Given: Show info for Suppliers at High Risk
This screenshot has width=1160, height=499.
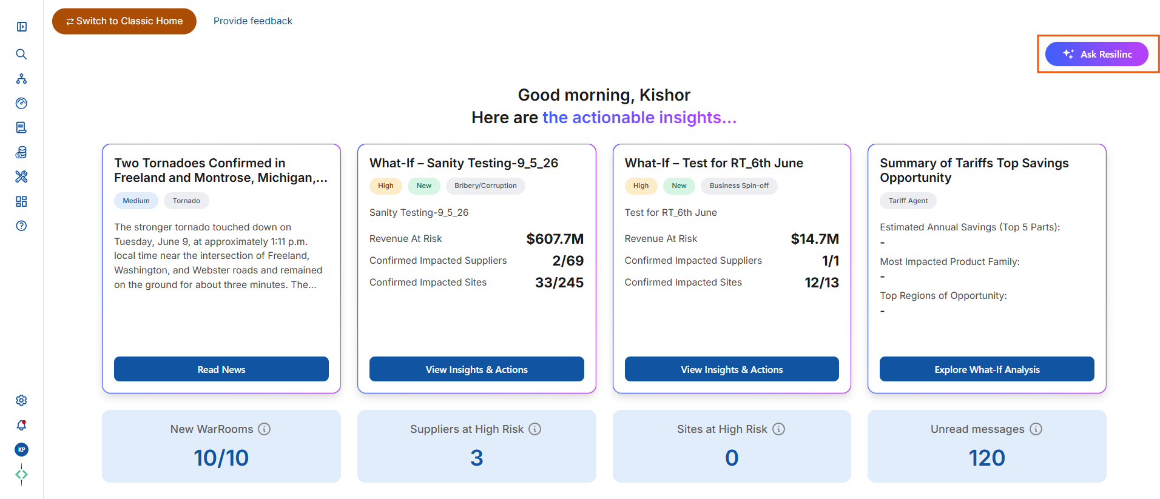Looking at the screenshot, I should click(534, 429).
